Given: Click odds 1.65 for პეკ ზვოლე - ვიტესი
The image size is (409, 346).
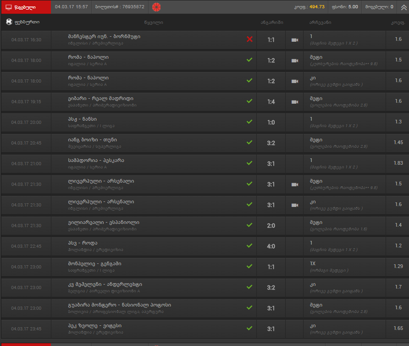Looking at the screenshot, I should click(x=398, y=328).
